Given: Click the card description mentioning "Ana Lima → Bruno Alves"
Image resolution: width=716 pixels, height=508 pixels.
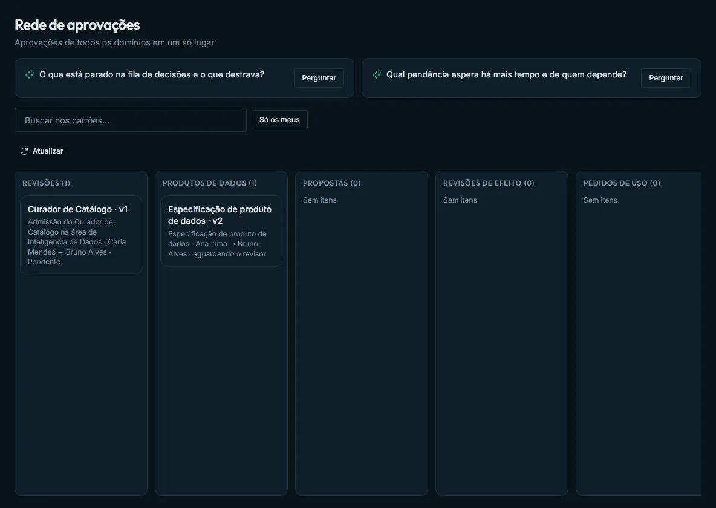Looking at the screenshot, I should [217, 244].
